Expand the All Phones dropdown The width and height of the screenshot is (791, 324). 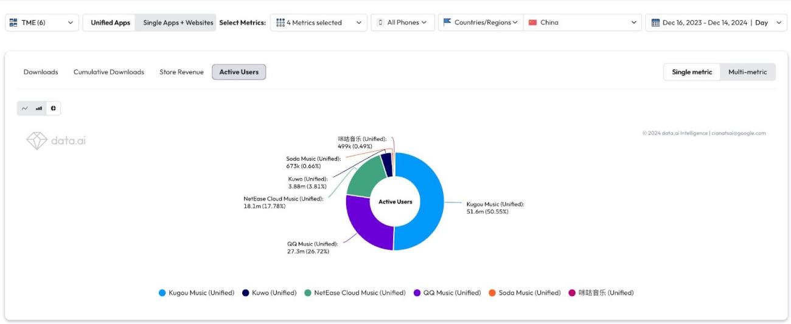(x=403, y=22)
